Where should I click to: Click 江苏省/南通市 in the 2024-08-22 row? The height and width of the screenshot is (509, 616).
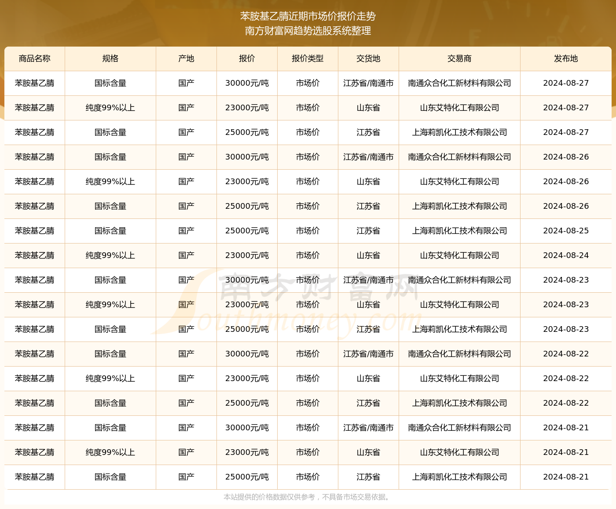point(368,354)
